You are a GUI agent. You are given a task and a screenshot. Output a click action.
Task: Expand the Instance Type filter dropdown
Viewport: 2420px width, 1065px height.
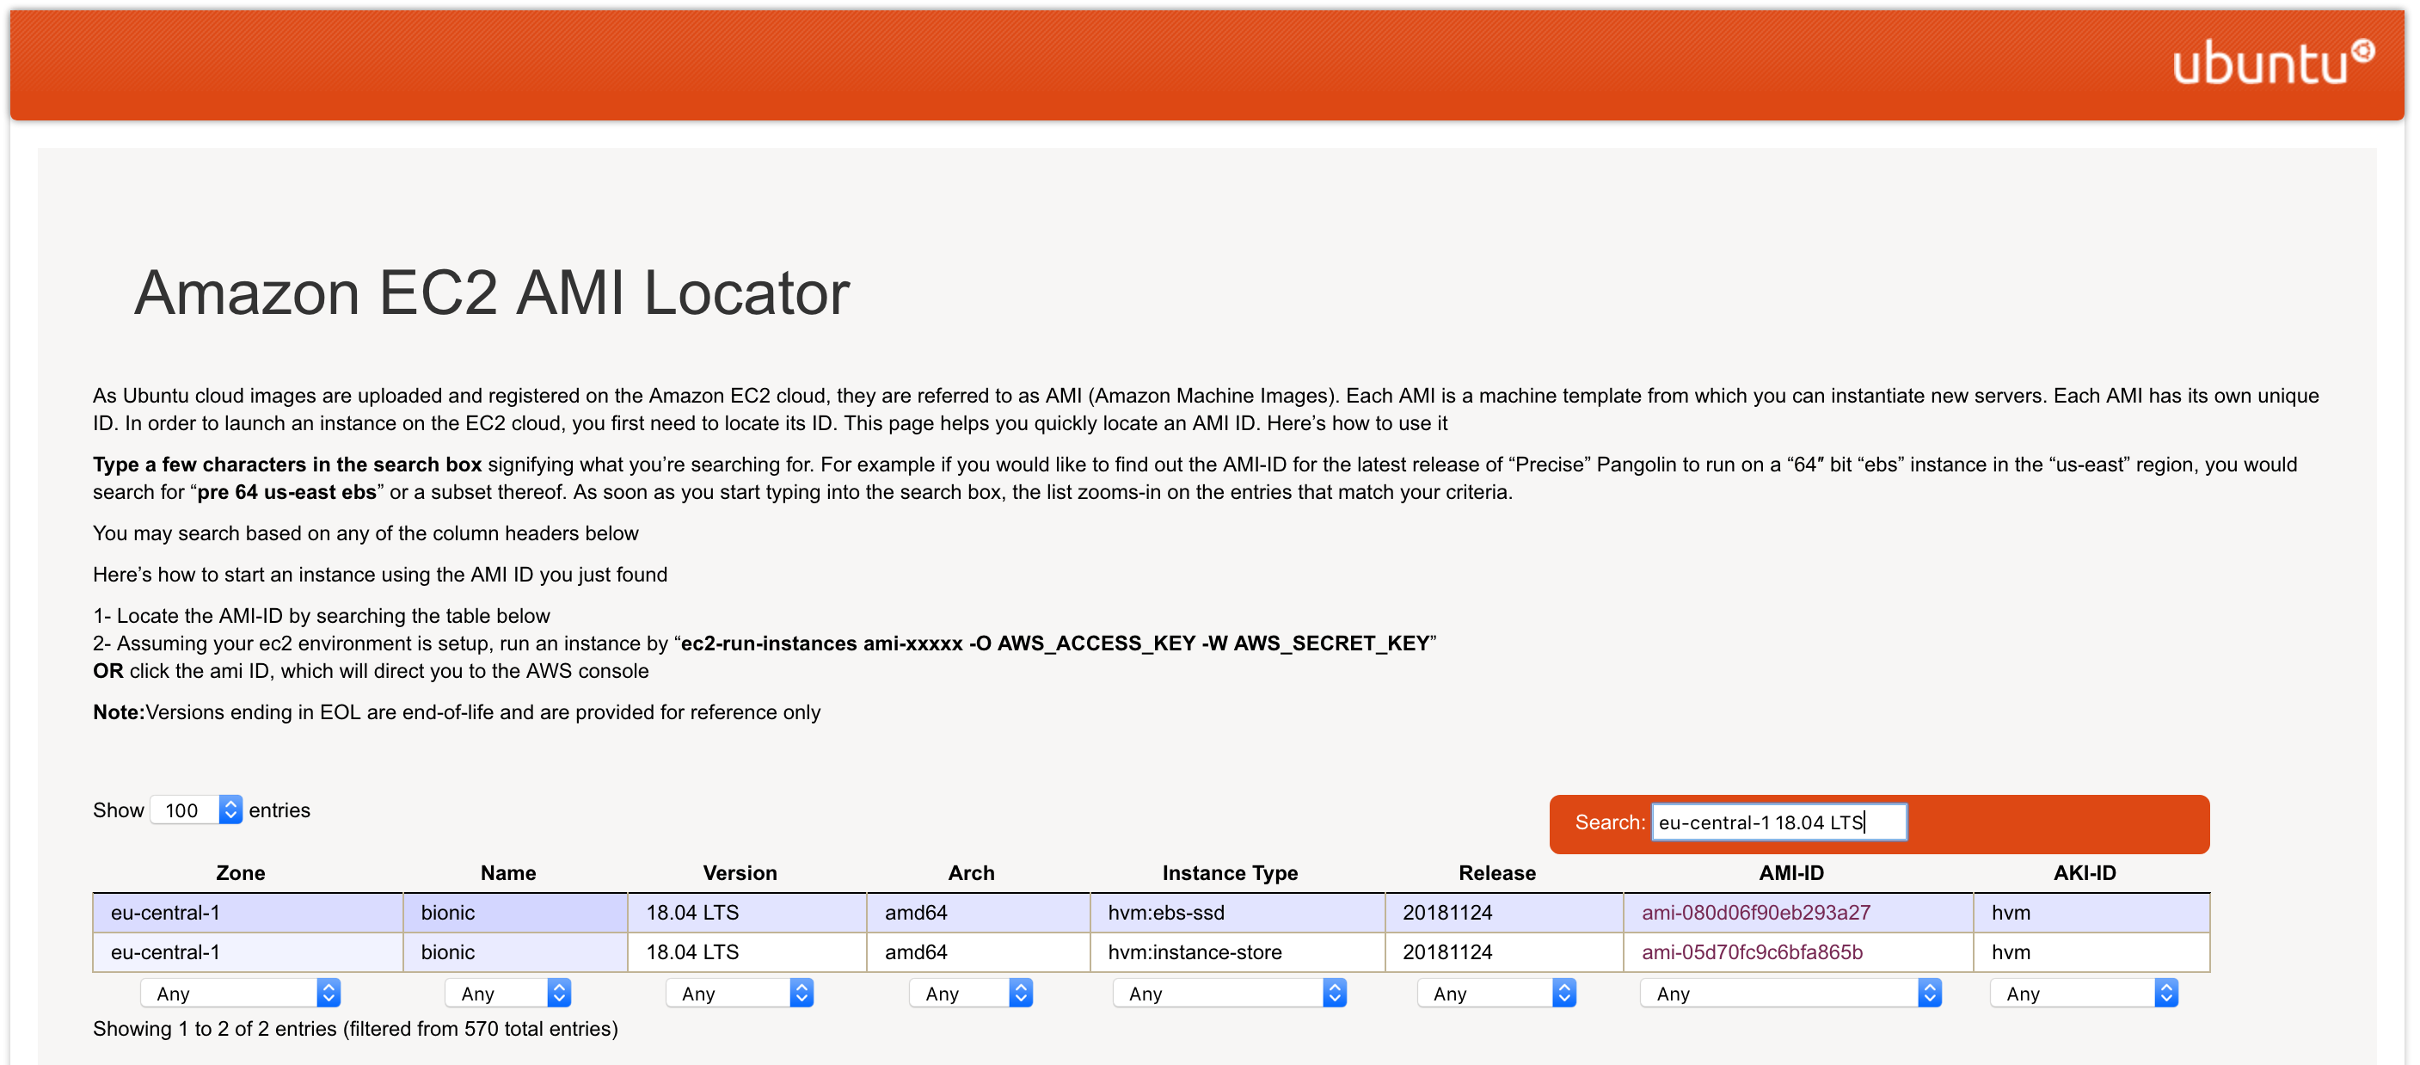click(x=1229, y=993)
